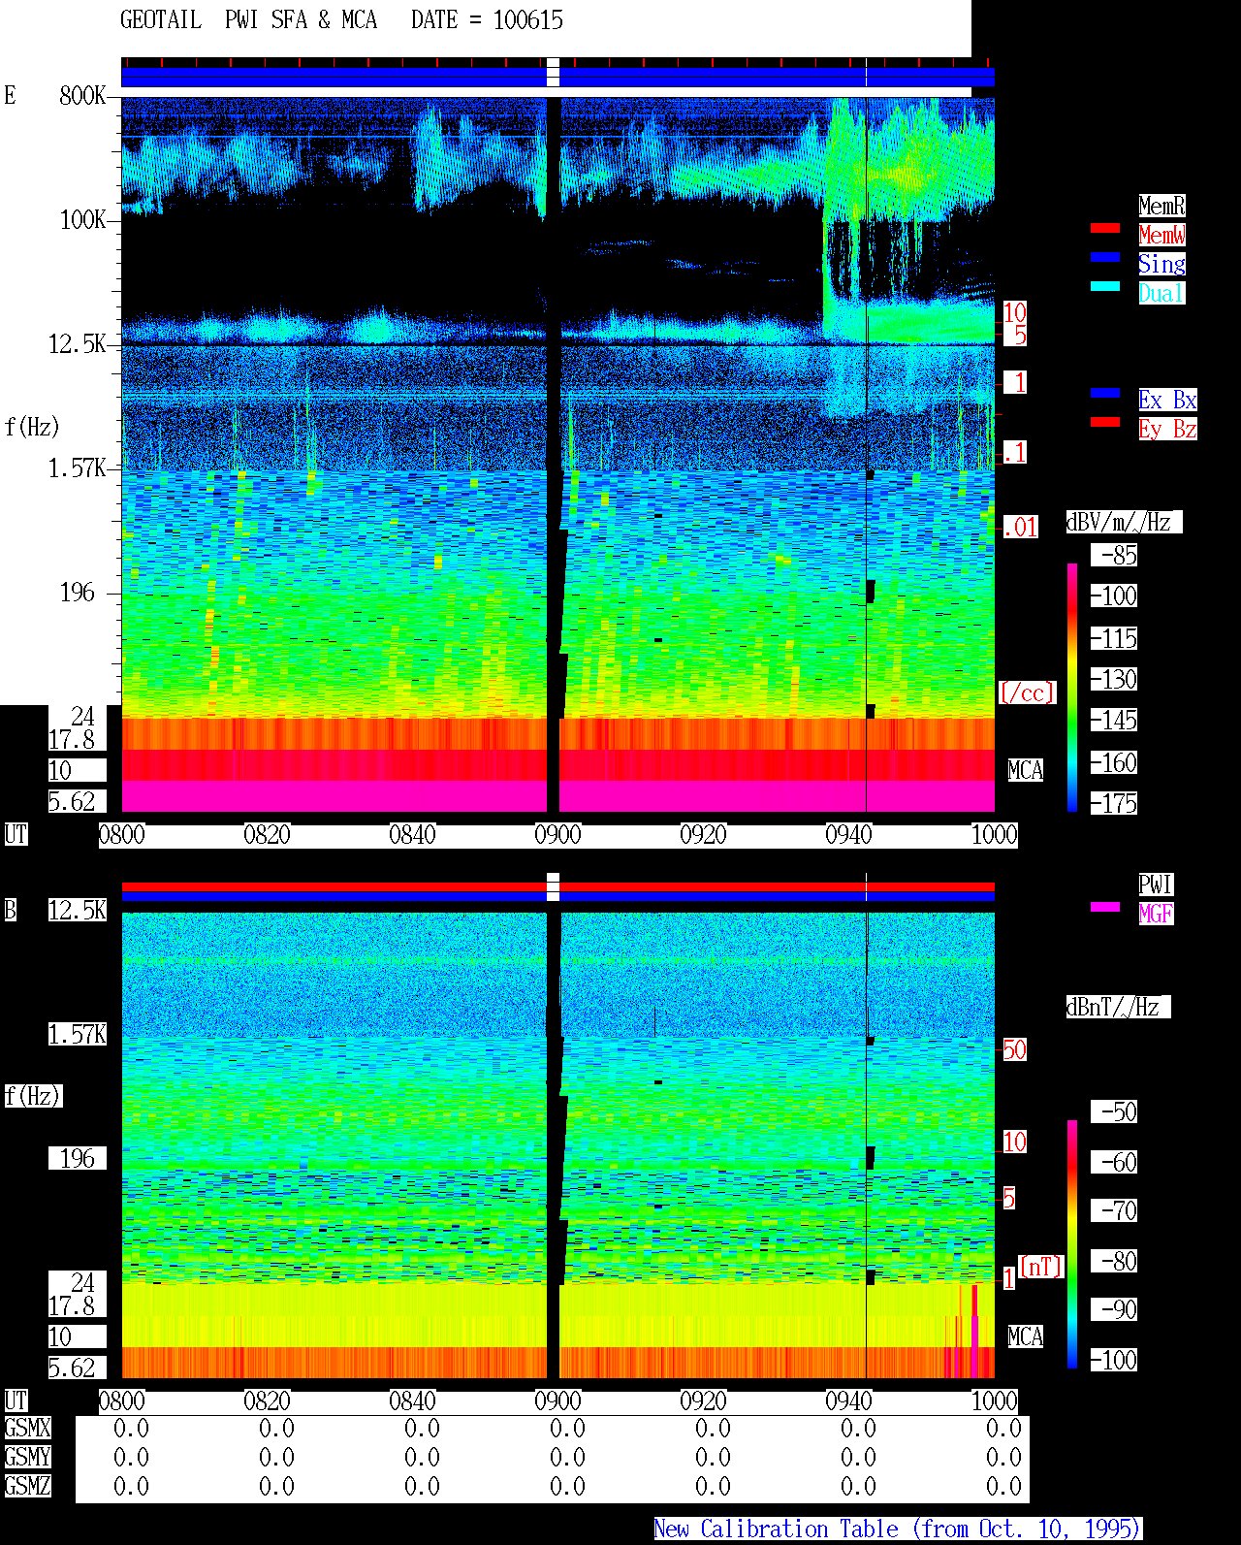Click the [nT] magnetic field axis label
Viewport: 1241px width, 1545px height.
[x=1041, y=1266]
